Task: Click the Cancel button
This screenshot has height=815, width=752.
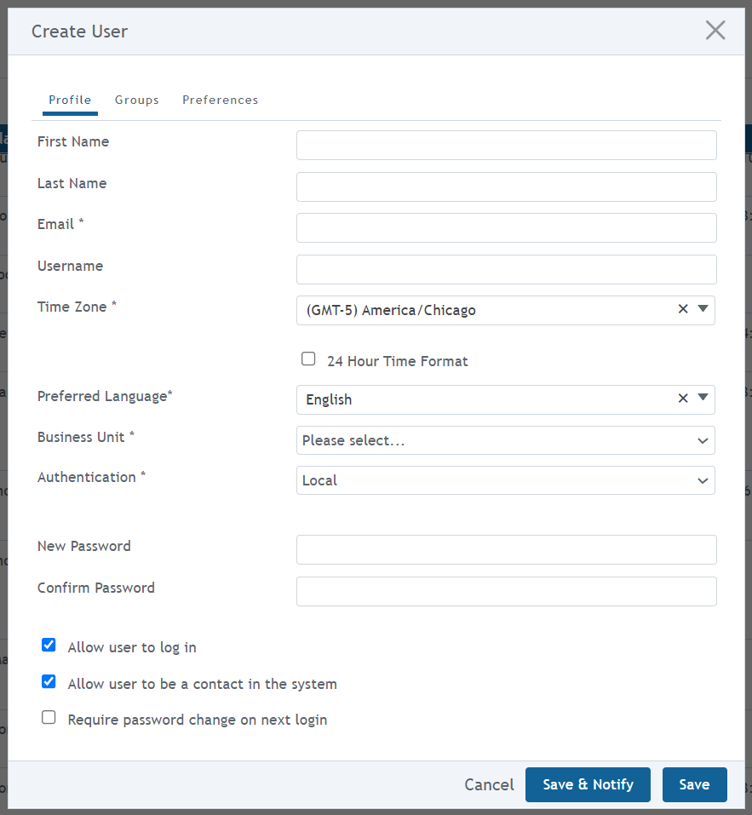Action: (x=489, y=785)
